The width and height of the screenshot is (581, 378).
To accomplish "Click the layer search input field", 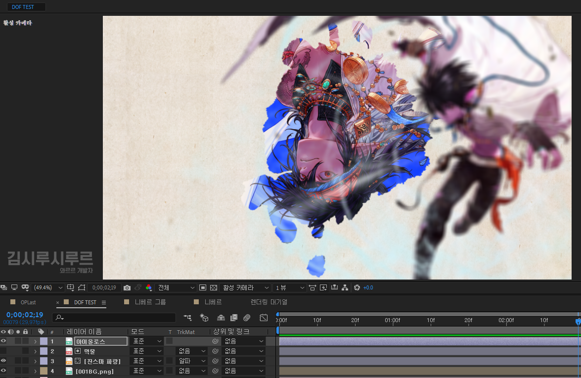I will coord(114,318).
